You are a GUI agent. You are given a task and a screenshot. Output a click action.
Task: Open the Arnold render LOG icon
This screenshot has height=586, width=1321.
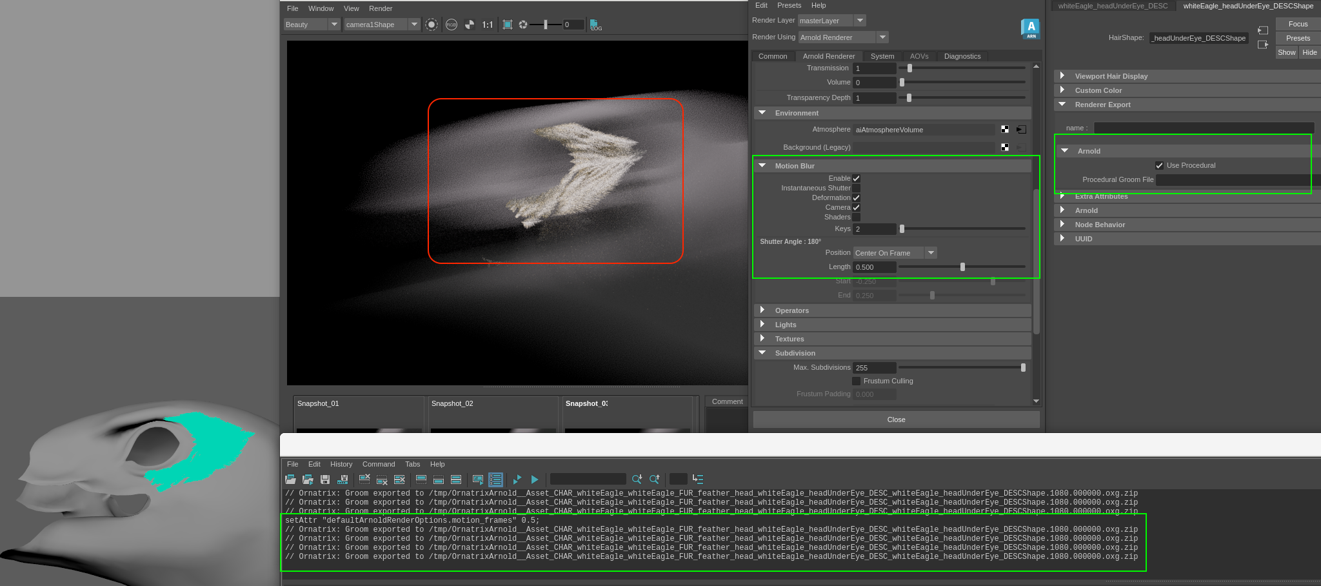tap(595, 25)
